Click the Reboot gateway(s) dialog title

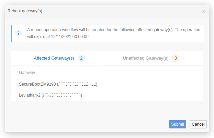click(25, 11)
